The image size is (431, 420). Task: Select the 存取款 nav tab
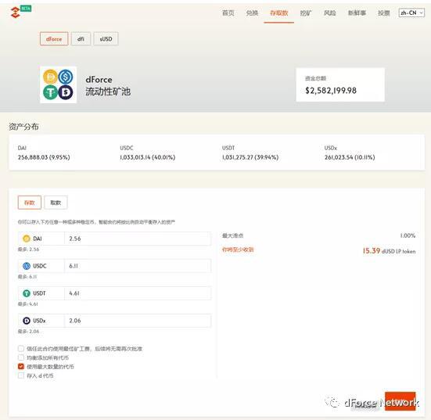coord(278,13)
